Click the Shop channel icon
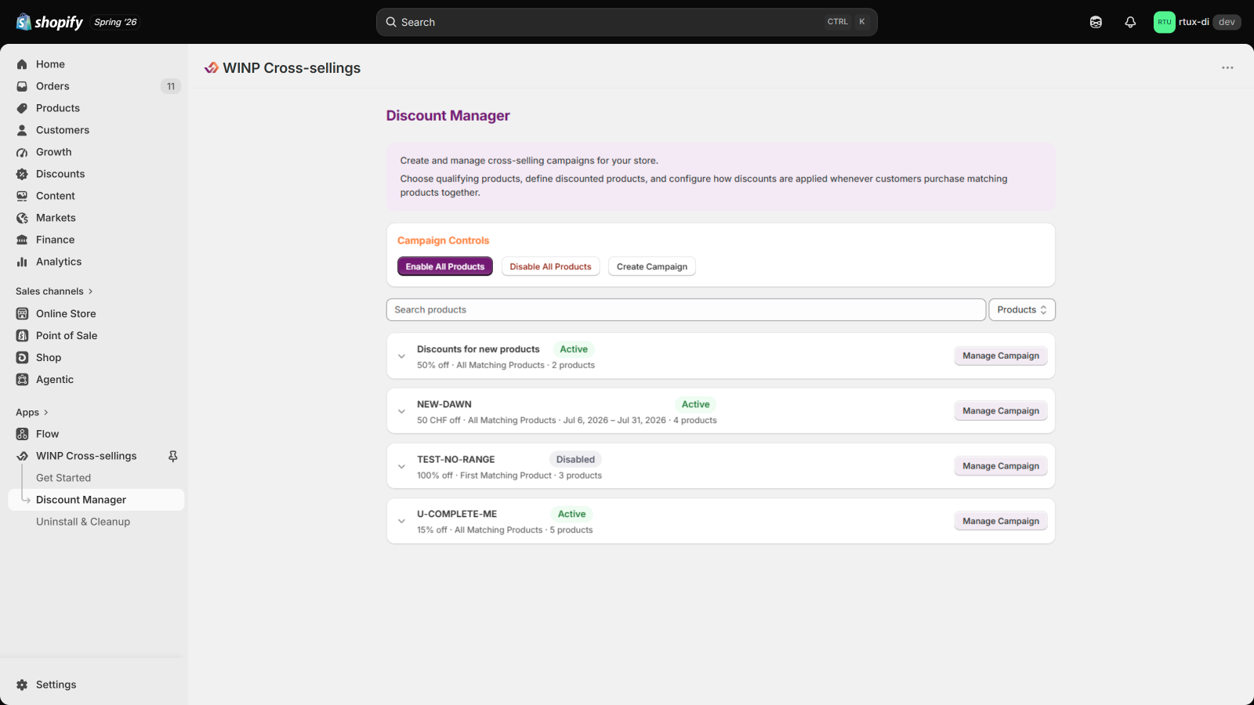 point(22,357)
